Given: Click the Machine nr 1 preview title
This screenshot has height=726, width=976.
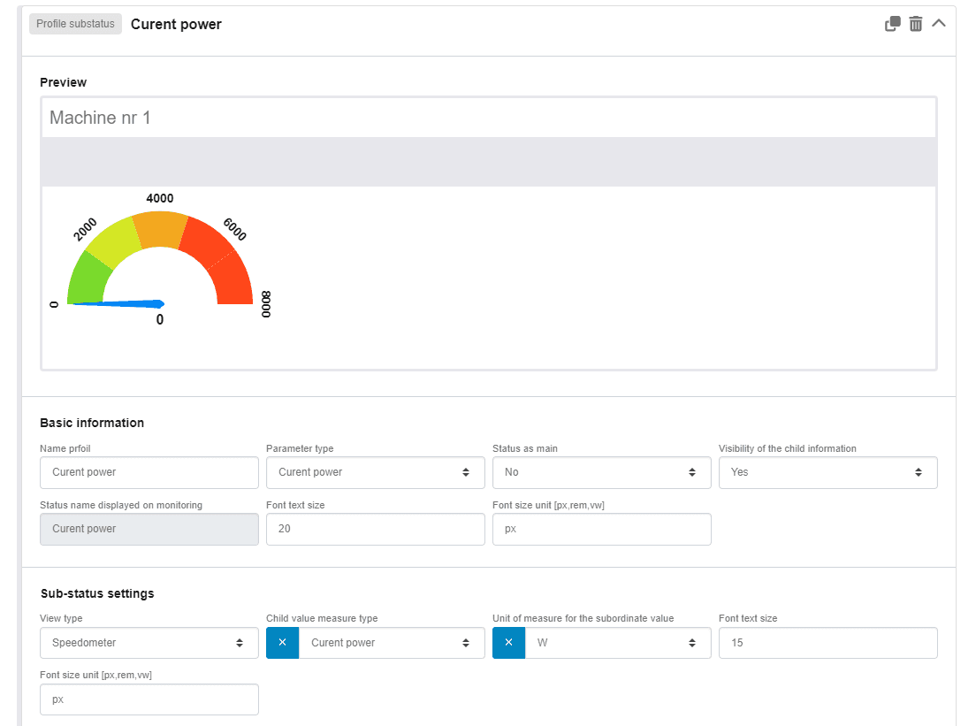Looking at the screenshot, I should tap(100, 118).
